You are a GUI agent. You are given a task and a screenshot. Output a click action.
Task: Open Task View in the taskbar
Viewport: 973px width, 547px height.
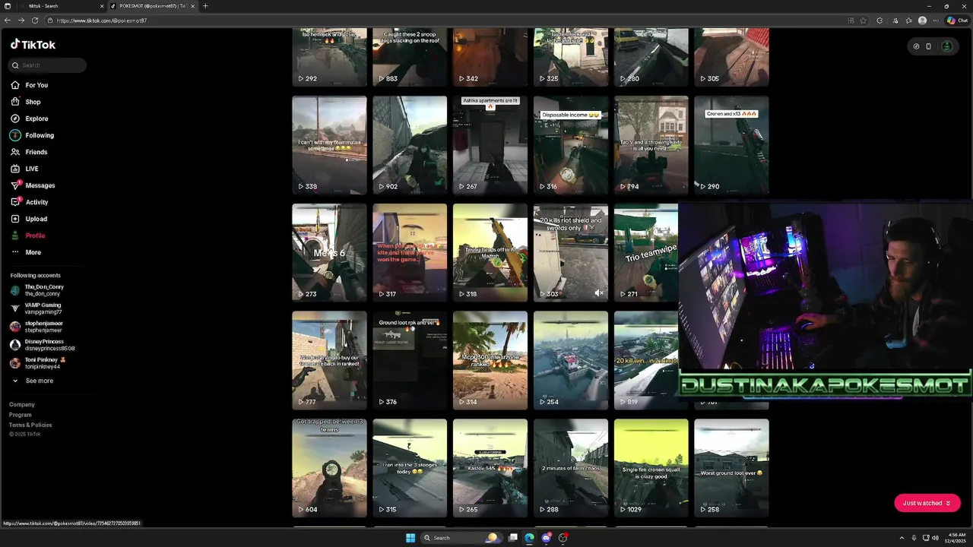pos(513,538)
